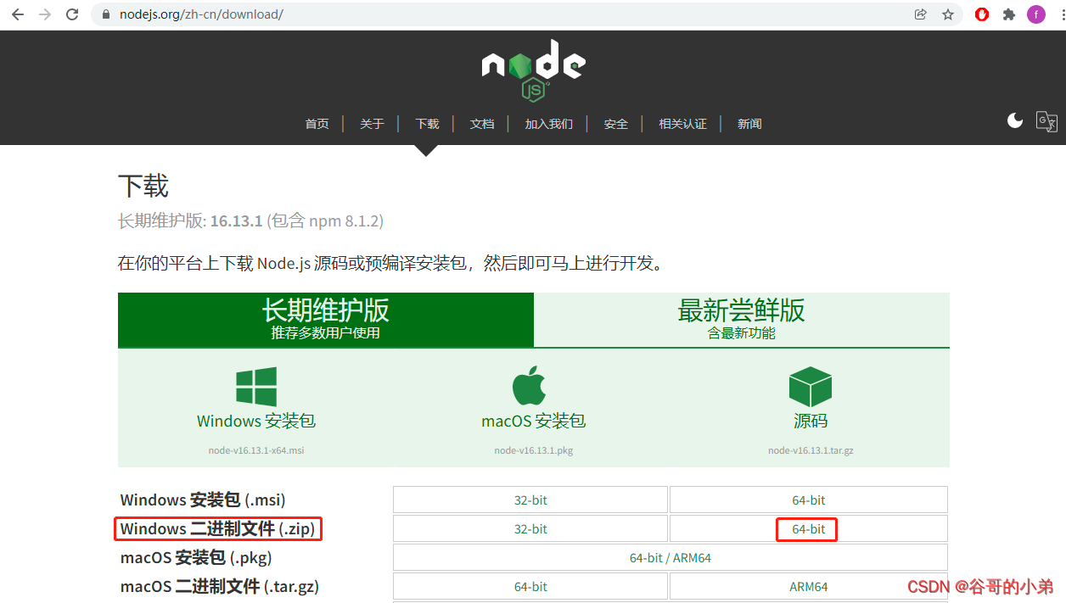1066x603 pixels.
Task: Open 安全 navigation item
Action: (616, 124)
